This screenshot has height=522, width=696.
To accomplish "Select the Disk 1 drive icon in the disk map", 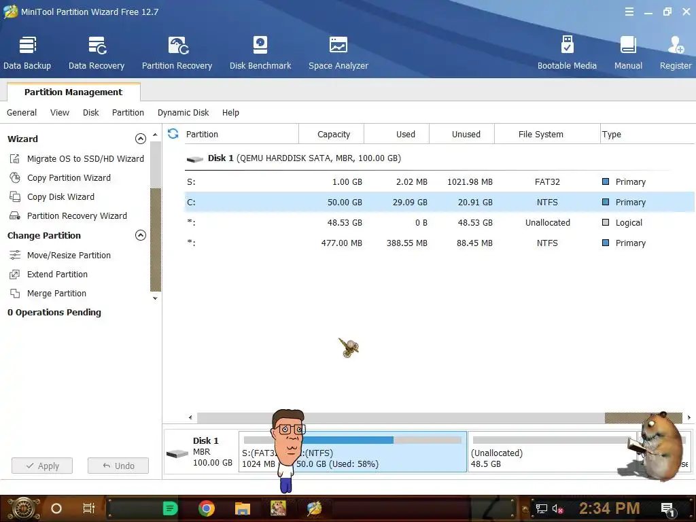I will click(x=177, y=453).
